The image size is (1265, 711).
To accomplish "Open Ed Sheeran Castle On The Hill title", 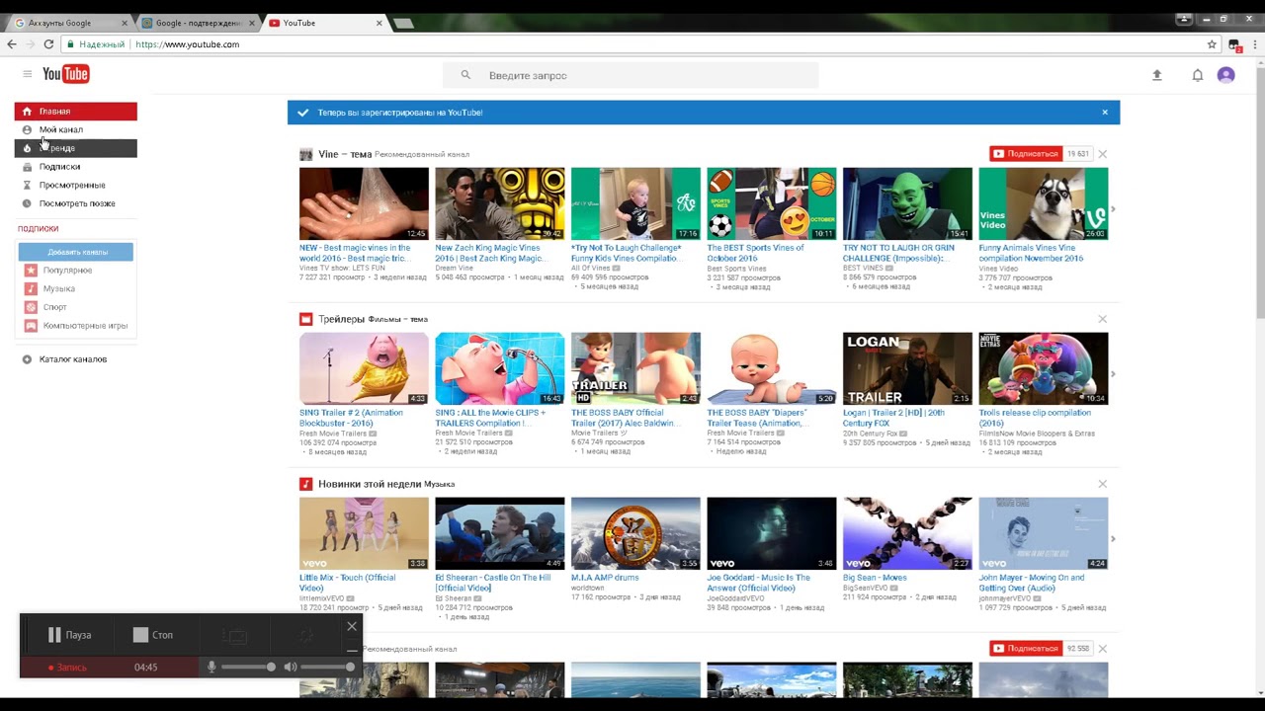I will point(493,583).
